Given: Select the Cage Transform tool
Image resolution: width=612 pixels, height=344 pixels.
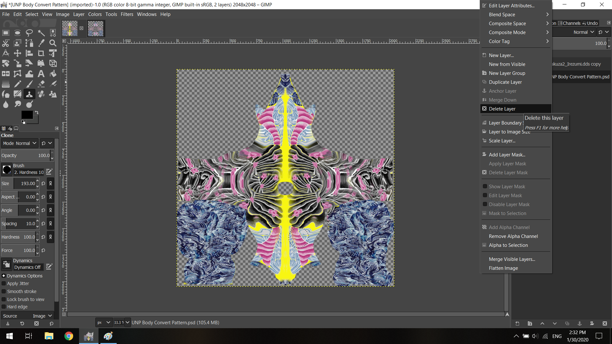Looking at the screenshot, I should click(18, 74).
